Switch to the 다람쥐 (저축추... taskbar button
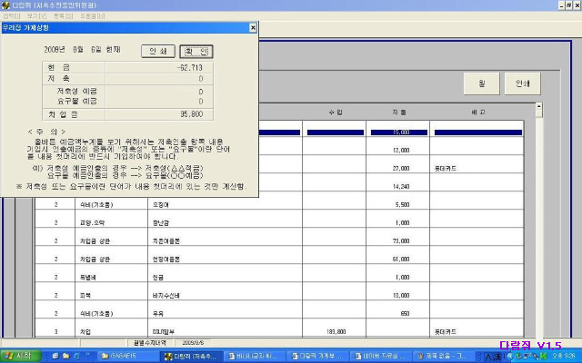Viewport: 582px width, 363px height. (x=192, y=357)
